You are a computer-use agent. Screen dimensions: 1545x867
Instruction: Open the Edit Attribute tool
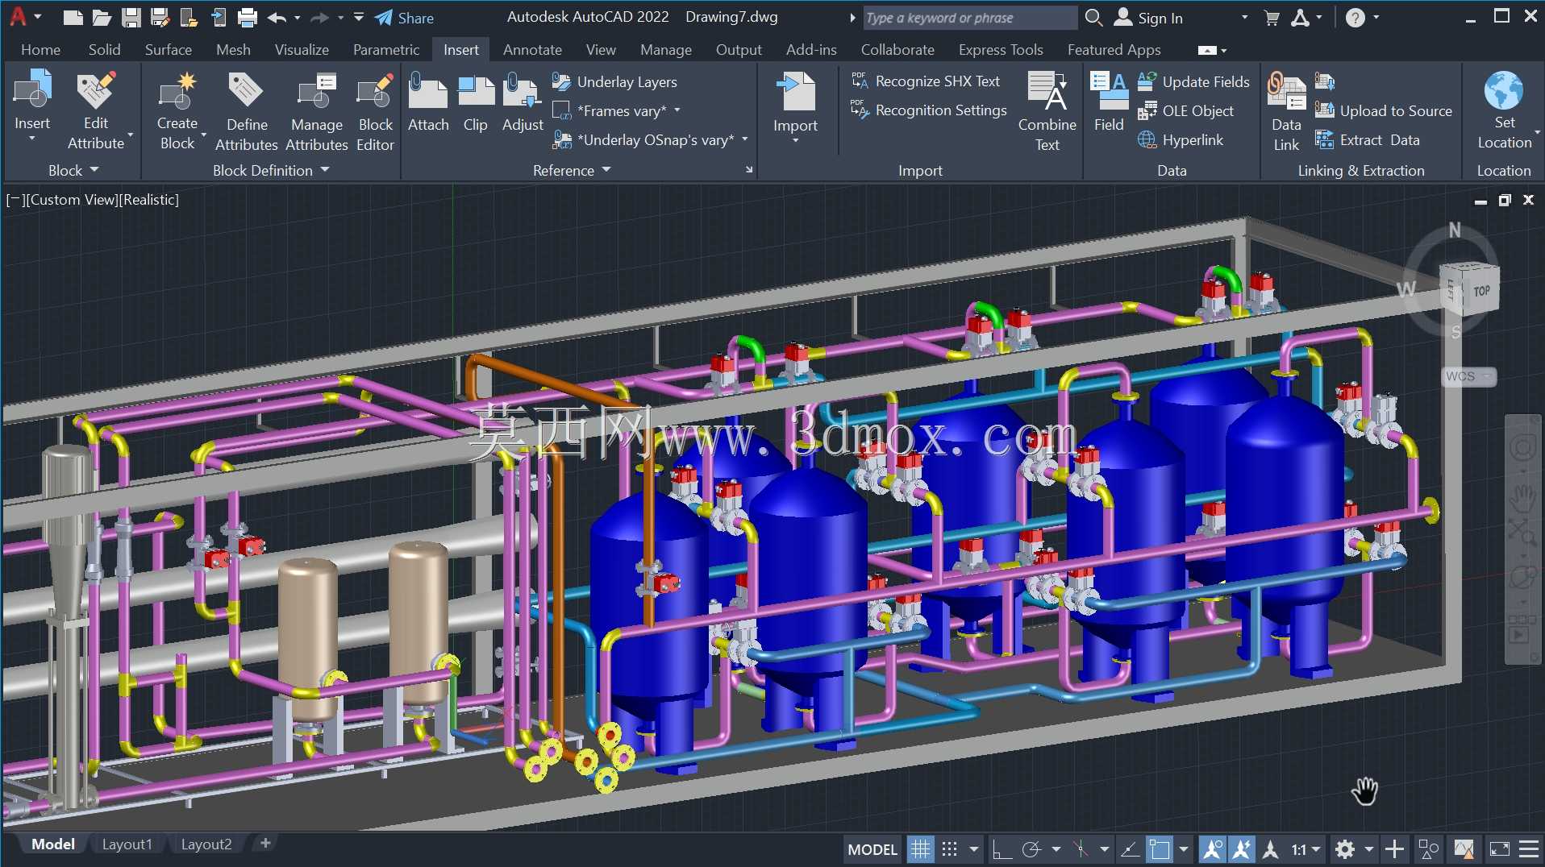click(x=96, y=110)
